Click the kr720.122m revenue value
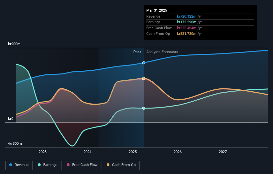Image resolution: width=273 pixels, height=174 pixels. [x=187, y=16]
